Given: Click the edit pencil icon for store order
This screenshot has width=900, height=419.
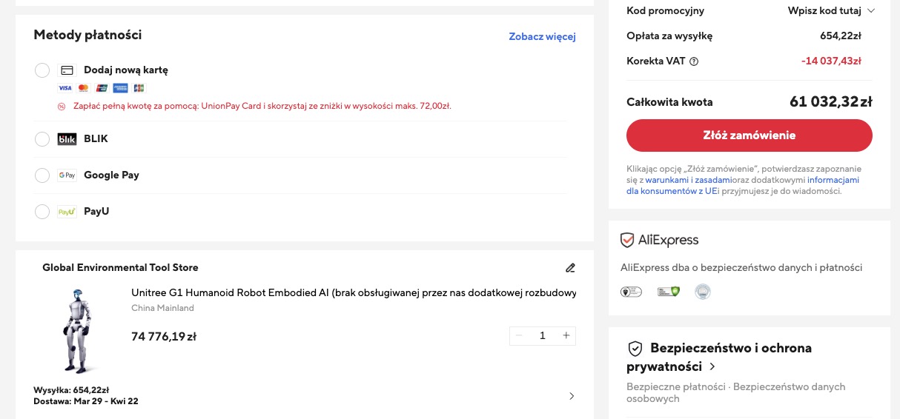Looking at the screenshot, I should click(x=569, y=267).
